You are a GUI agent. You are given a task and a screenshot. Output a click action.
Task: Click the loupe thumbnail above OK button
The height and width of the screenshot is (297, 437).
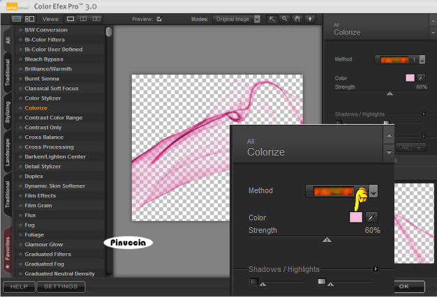(x=414, y=223)
